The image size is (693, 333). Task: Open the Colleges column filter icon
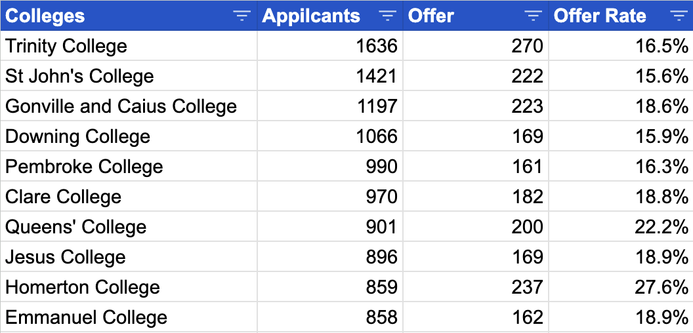(x=242, y=16)
